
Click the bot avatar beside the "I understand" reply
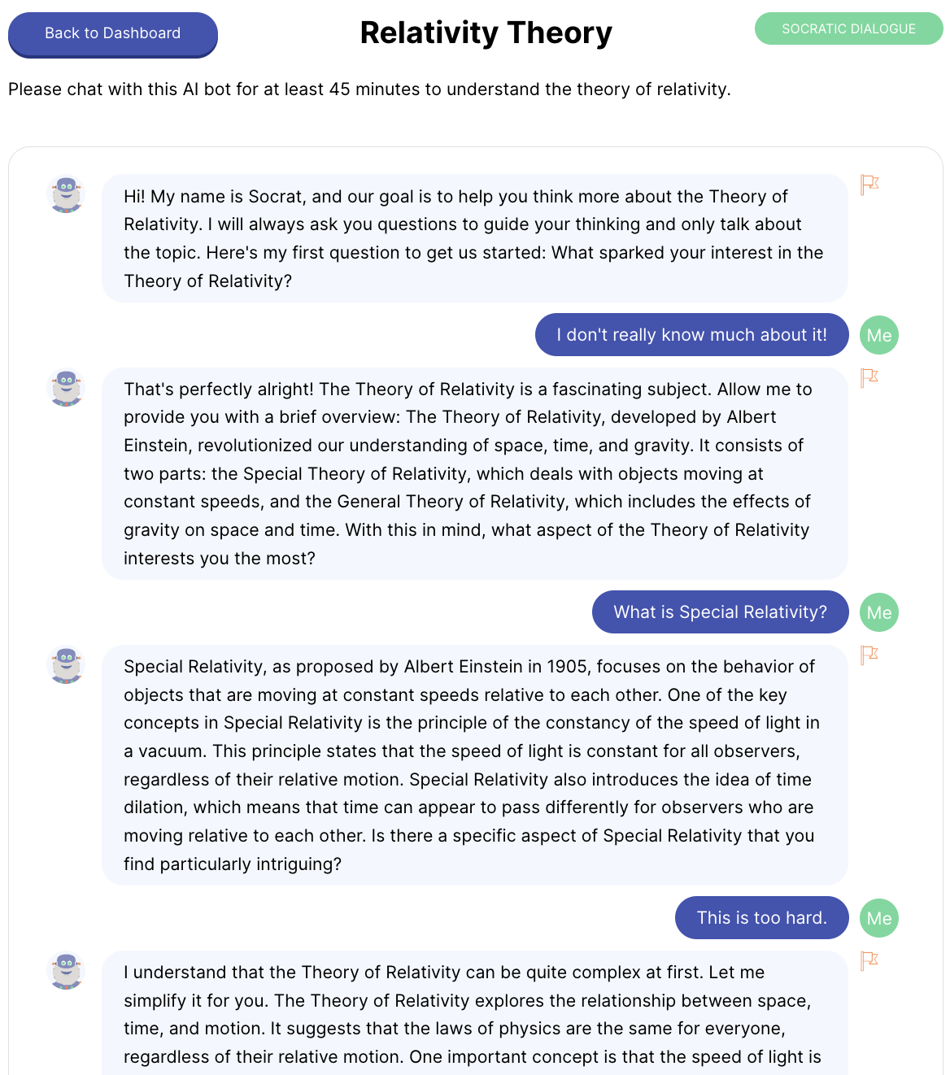pyautogui.click(x=67, y=971)
